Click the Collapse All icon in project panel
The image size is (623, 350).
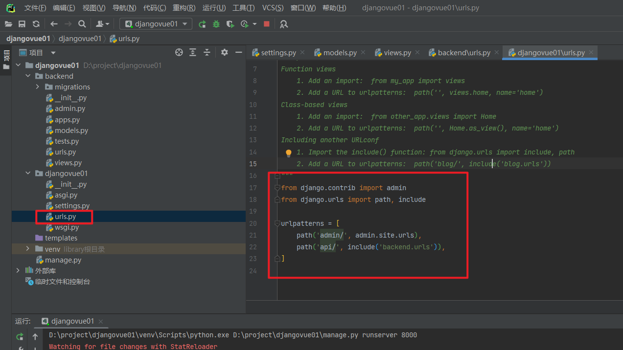coord(207,52)
